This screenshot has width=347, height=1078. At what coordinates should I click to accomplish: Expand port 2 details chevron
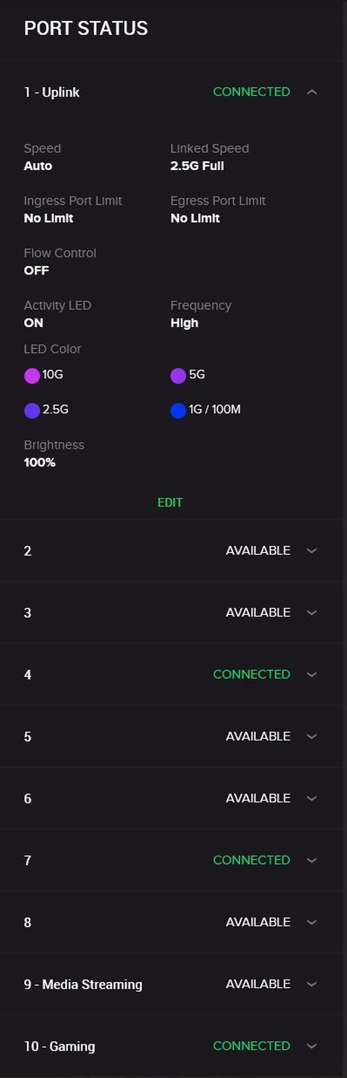(312, 551)
